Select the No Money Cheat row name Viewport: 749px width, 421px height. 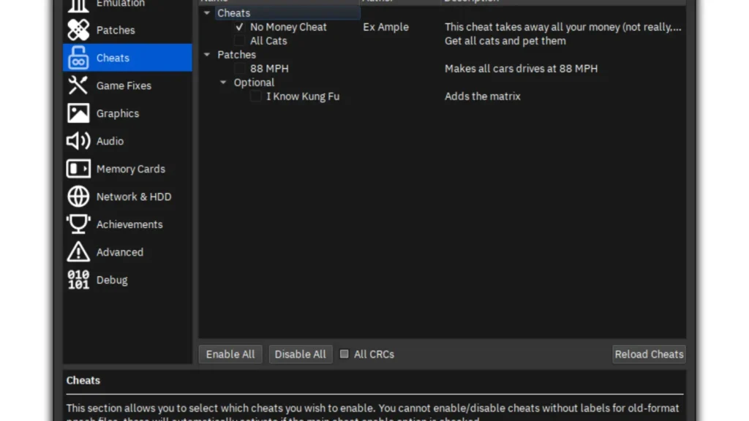[288, 27]
